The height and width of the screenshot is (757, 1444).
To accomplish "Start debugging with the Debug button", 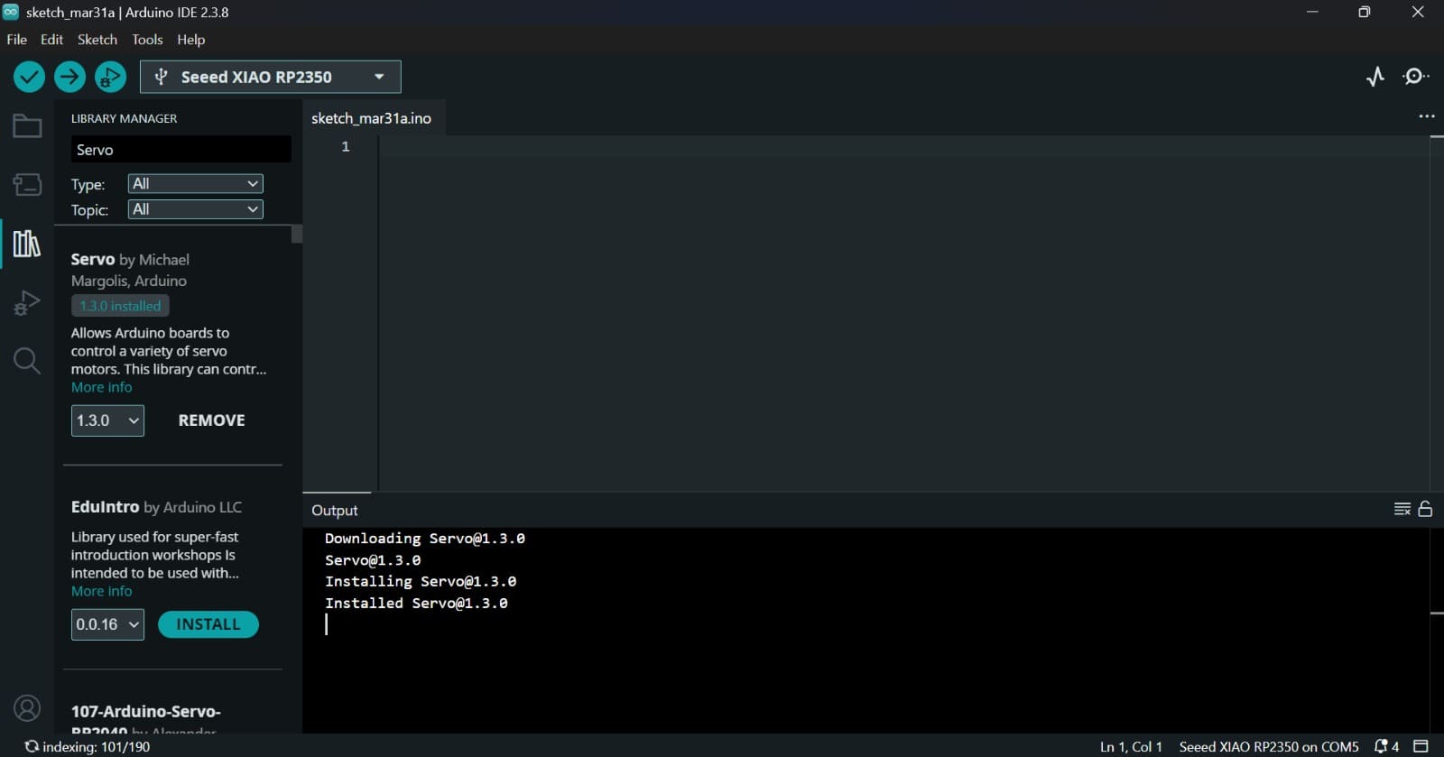I will point(110,77).
